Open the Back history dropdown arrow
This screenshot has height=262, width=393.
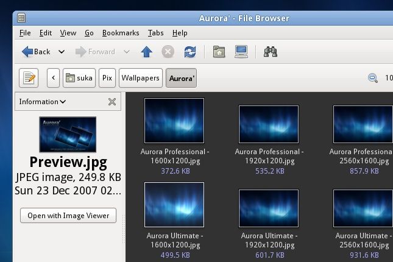point(62,52)
